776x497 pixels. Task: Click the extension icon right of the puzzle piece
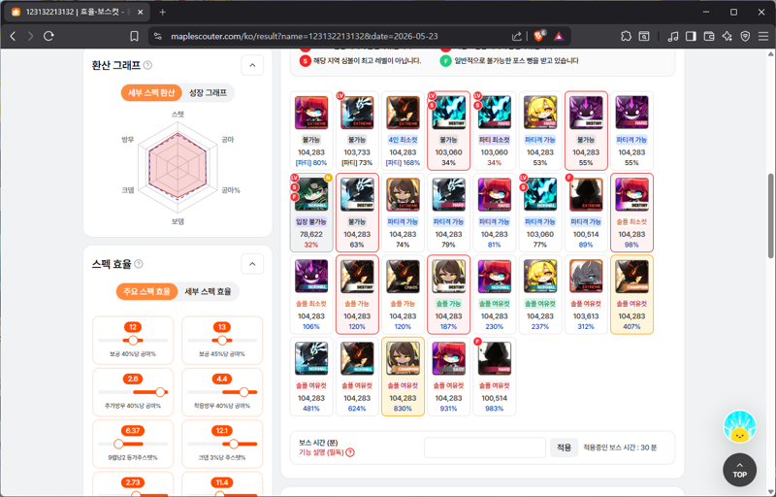(644, 36)
